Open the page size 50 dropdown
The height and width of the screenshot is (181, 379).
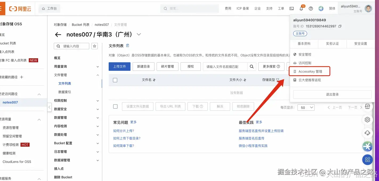point(307,108)
